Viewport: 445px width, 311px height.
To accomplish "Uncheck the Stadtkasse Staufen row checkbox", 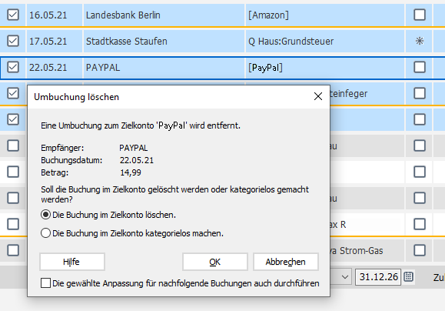I will (13, 41).
